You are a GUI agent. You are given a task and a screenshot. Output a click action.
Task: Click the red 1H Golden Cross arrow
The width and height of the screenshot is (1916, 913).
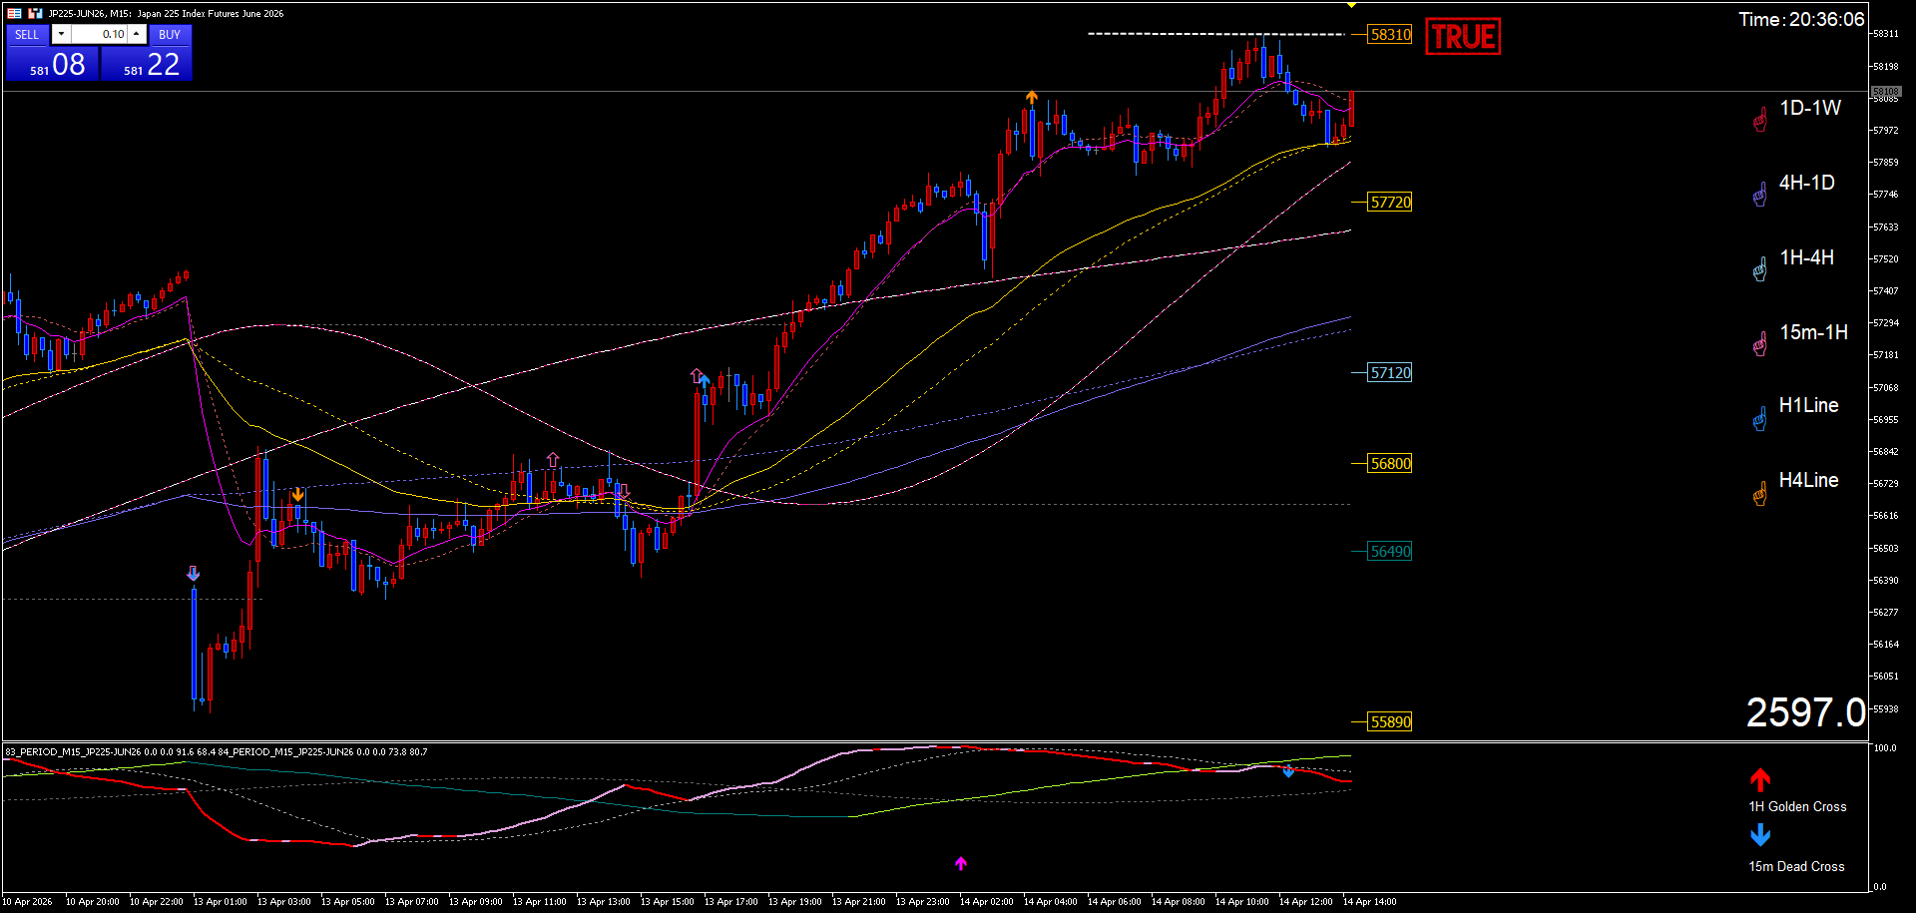coord(1759,779)
